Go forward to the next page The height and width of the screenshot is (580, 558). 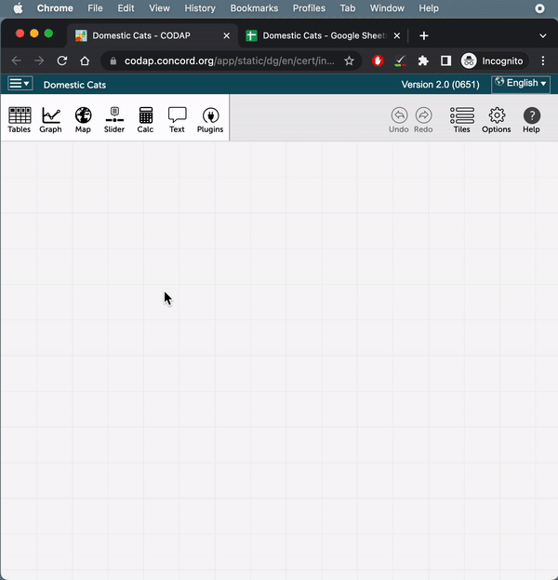click(x=39, y=61)
